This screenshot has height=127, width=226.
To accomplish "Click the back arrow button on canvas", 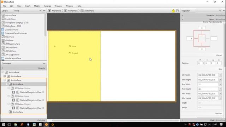I will click(x=55, y=46).
